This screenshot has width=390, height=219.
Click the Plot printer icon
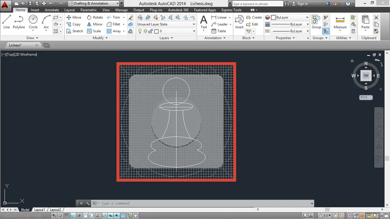44,4
